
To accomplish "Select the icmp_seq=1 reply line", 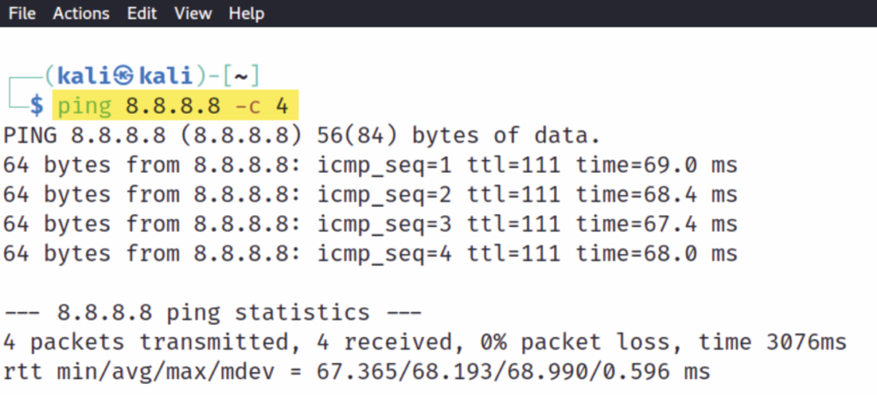I will coord(370,165).
